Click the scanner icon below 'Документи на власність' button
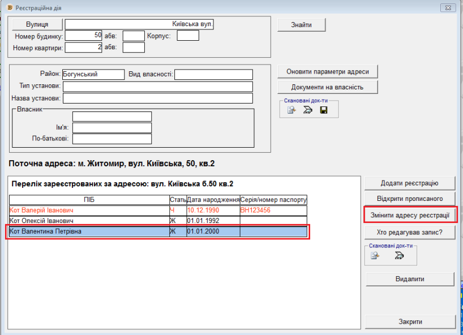463x335 pixels. 308,110
